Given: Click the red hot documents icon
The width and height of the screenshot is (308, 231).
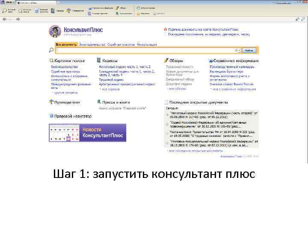Looking at the screenshot, I should [x=166, y=30].
